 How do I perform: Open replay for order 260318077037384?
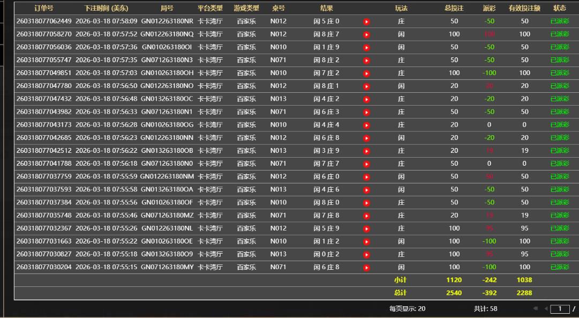click(366, 203)
